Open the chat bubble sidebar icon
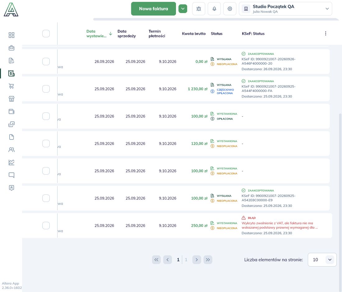342x292 pixels. [11, 175]
